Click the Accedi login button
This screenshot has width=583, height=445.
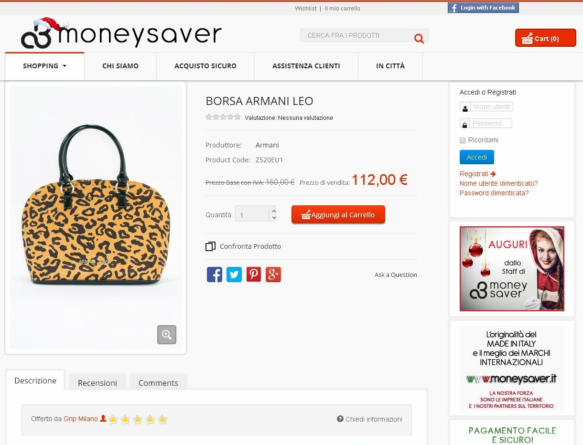coord(477,157)
